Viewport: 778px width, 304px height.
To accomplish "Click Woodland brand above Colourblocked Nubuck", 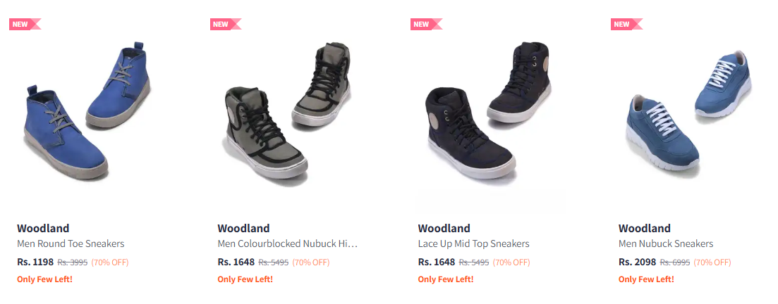I will [243, 228].
